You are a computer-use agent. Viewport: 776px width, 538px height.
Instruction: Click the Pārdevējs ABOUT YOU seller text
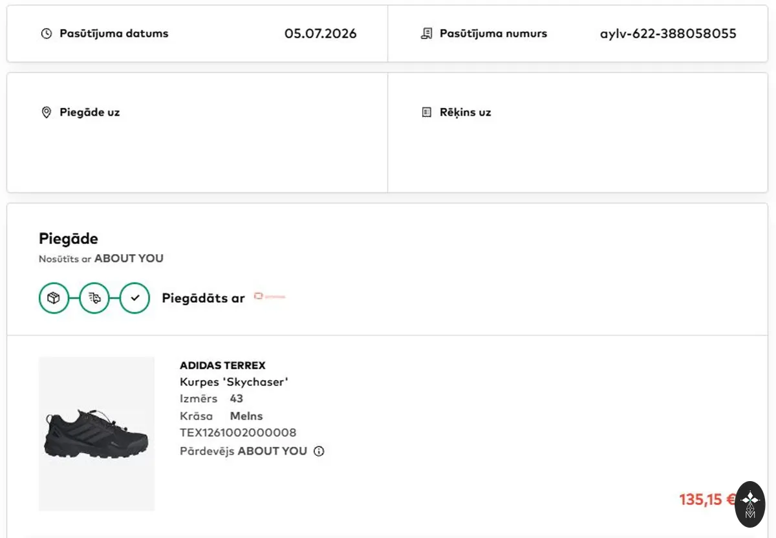coord(243,451)
